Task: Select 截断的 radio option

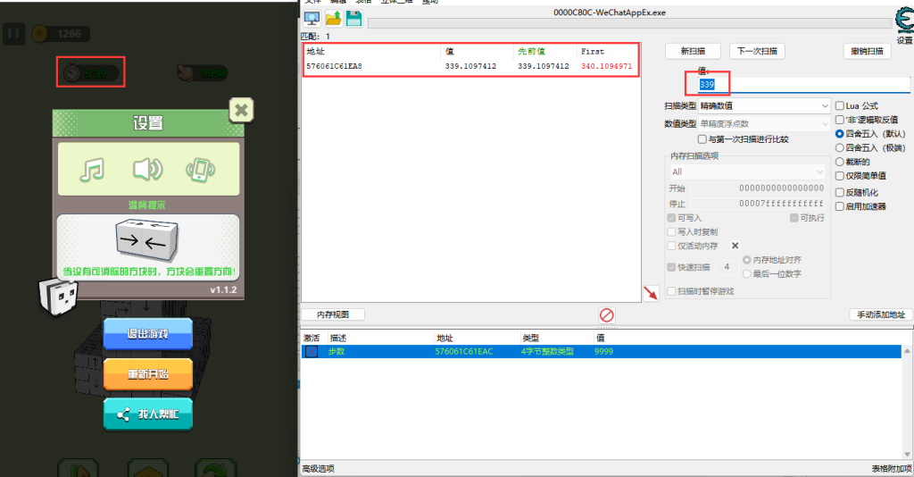Action: tap(840, 162)
